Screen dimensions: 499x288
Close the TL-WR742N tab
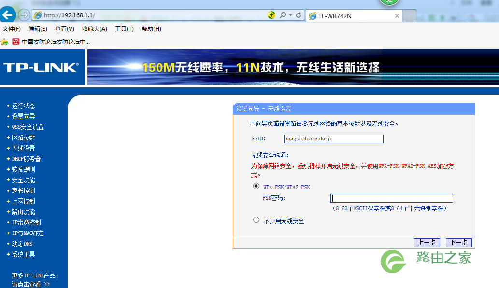click(397, 16)
